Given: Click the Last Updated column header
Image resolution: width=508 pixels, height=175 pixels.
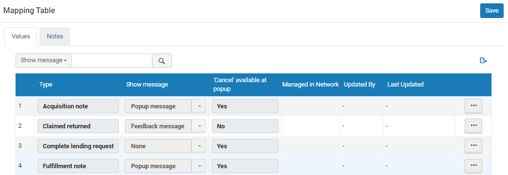Looking at the screenshot, I should coord(405,85).
